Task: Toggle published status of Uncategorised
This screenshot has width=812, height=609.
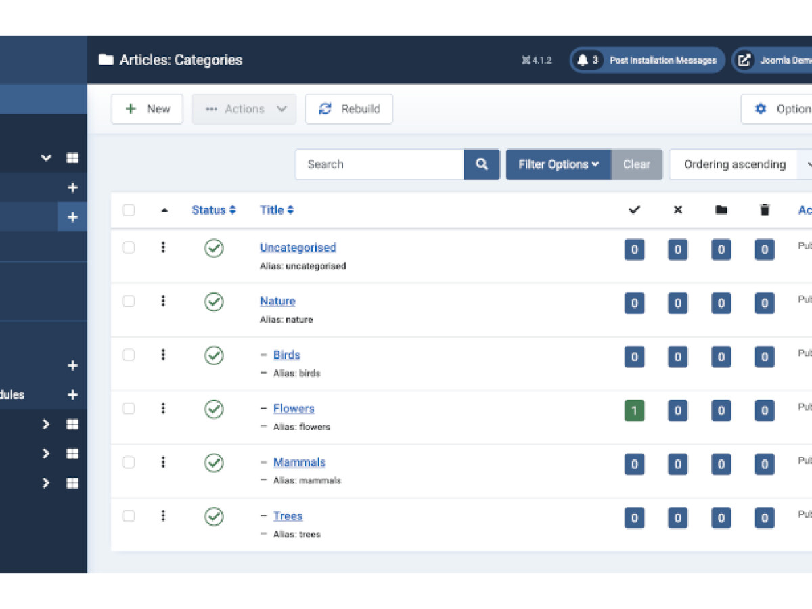Action: coord(214,248)
